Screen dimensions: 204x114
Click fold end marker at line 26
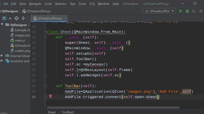pyautogui.click(x=45, y=97)
